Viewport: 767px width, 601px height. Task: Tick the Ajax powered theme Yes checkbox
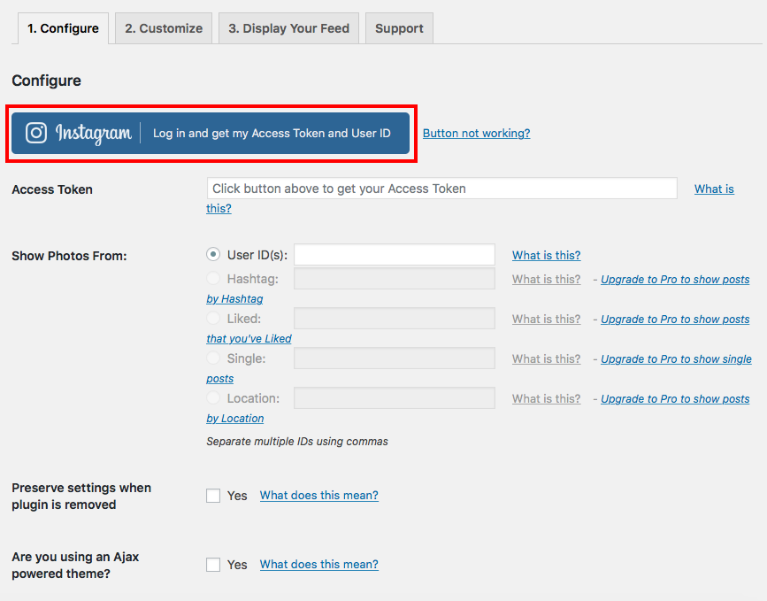click(213, 565)
